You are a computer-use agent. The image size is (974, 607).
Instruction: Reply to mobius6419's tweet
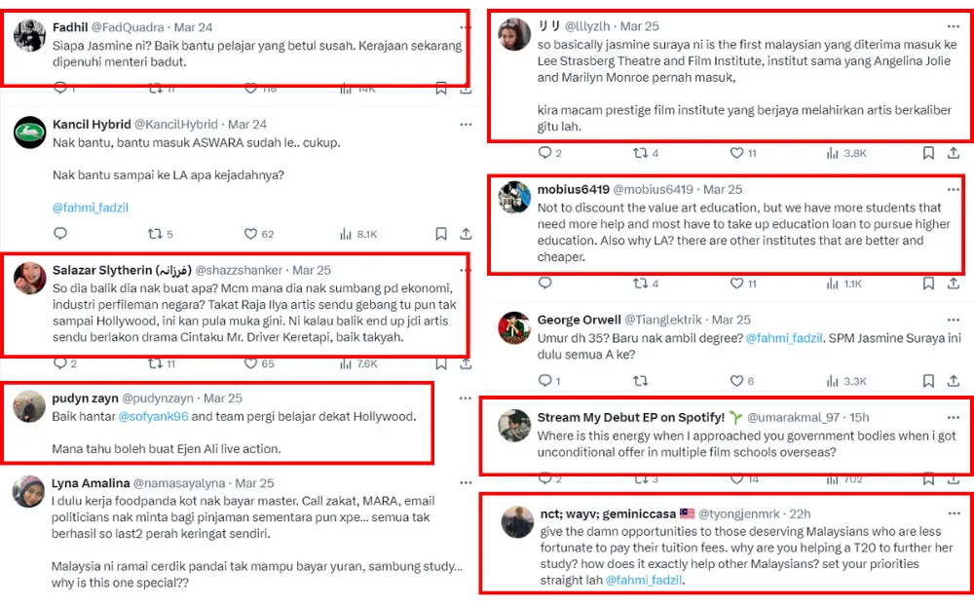pyautogui.click(x=545, y=284)
